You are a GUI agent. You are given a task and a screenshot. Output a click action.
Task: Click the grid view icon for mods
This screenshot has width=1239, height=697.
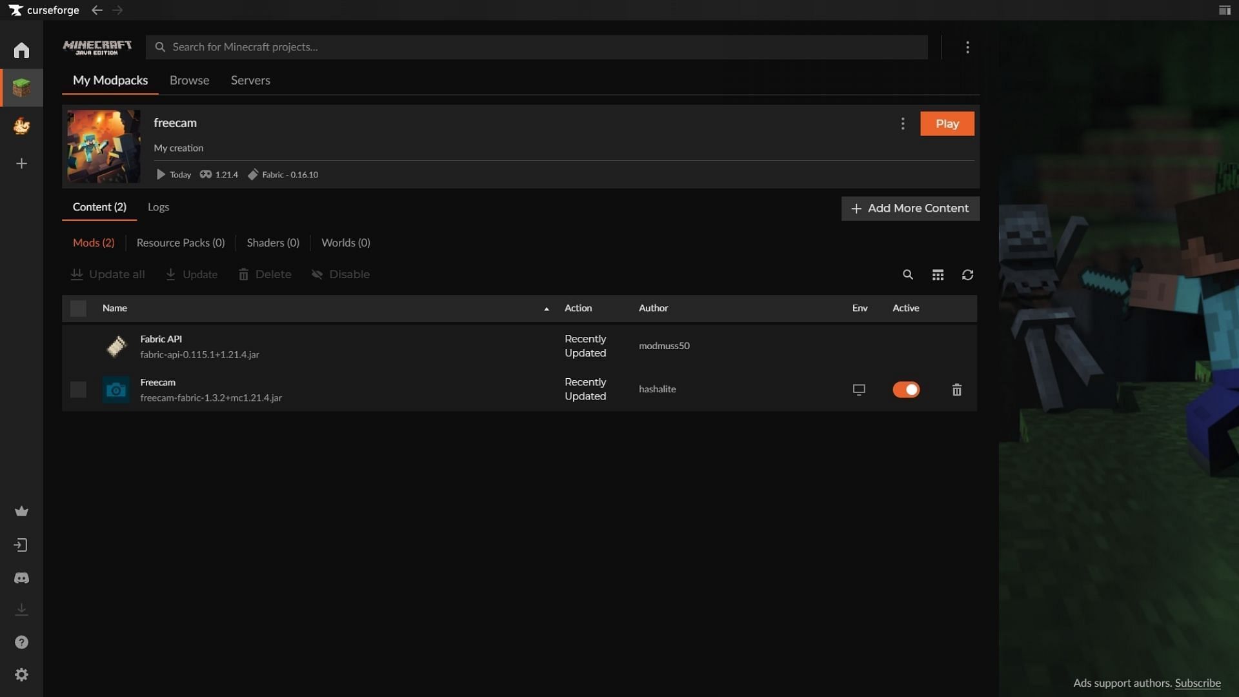coord(938,274)
